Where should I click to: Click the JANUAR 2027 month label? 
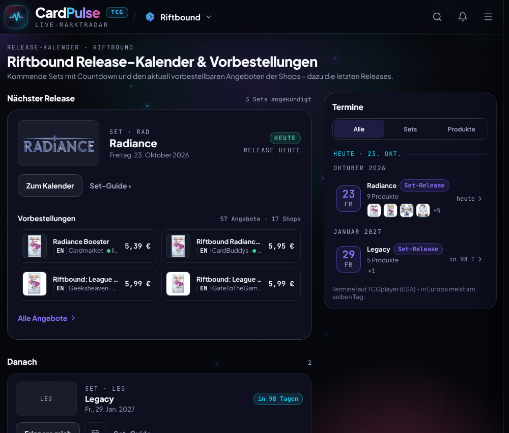point(357,232)
